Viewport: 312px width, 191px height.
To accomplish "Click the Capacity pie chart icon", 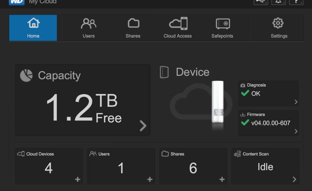I will point(26,76).
